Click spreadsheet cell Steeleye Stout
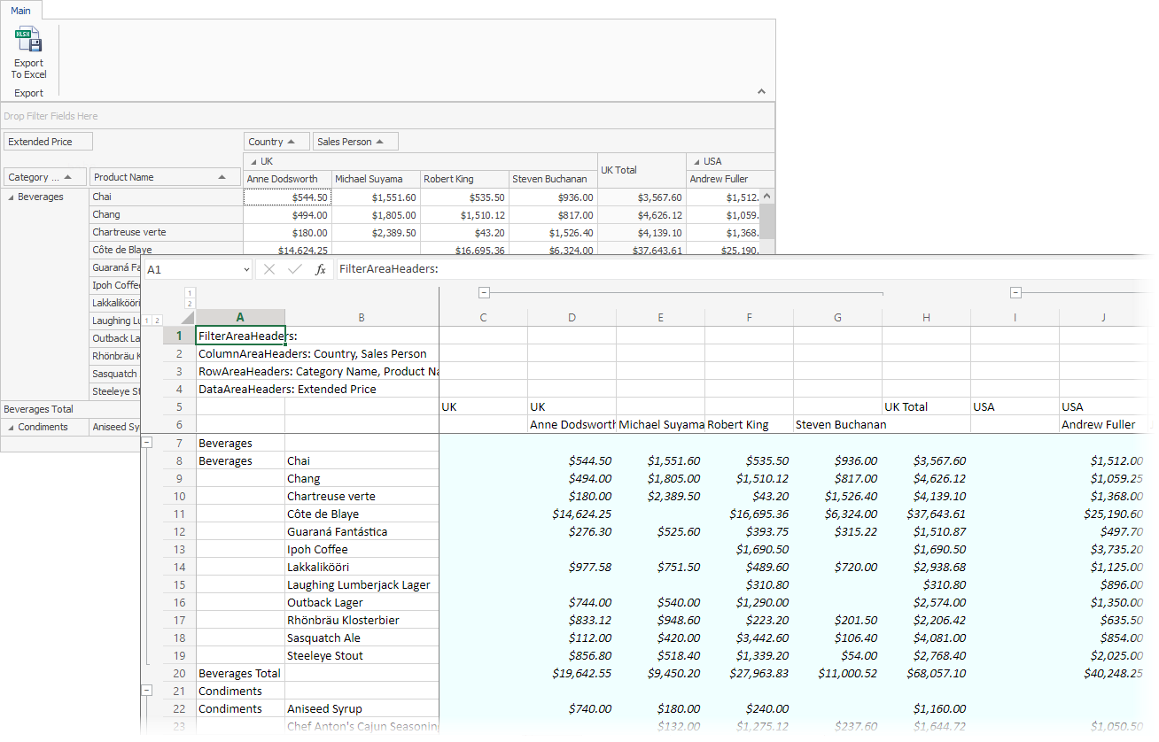The width and height of the screenshot is (1159, 742). 362,655
